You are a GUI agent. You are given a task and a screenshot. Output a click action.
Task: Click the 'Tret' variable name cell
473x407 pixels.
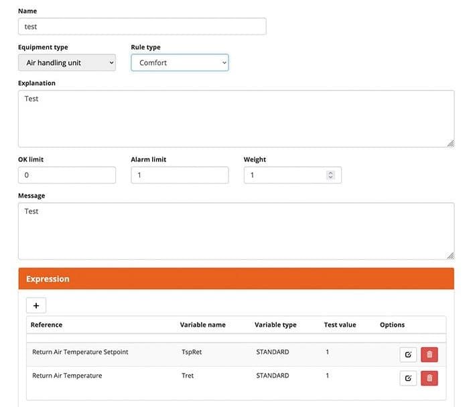[188, 376]
